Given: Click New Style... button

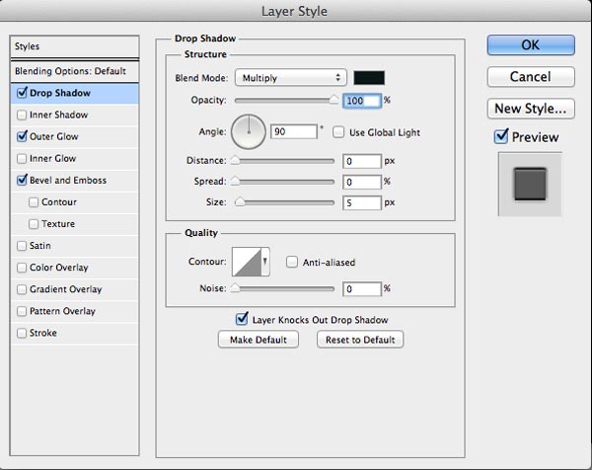Looking at the screenshot, I should (530, 108).
